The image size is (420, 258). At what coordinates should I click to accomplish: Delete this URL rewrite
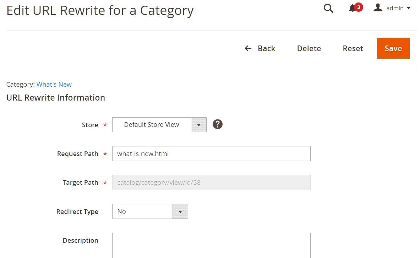[x=309, y=48]
